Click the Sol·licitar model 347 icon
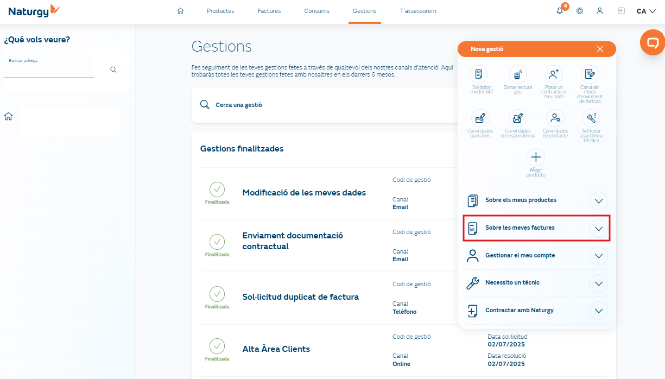The height and width of the screenshot is (379, 665). click(478, 74)
